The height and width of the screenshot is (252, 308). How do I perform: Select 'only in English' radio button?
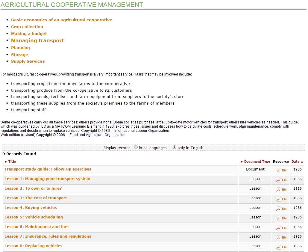[x=175, y=147]
